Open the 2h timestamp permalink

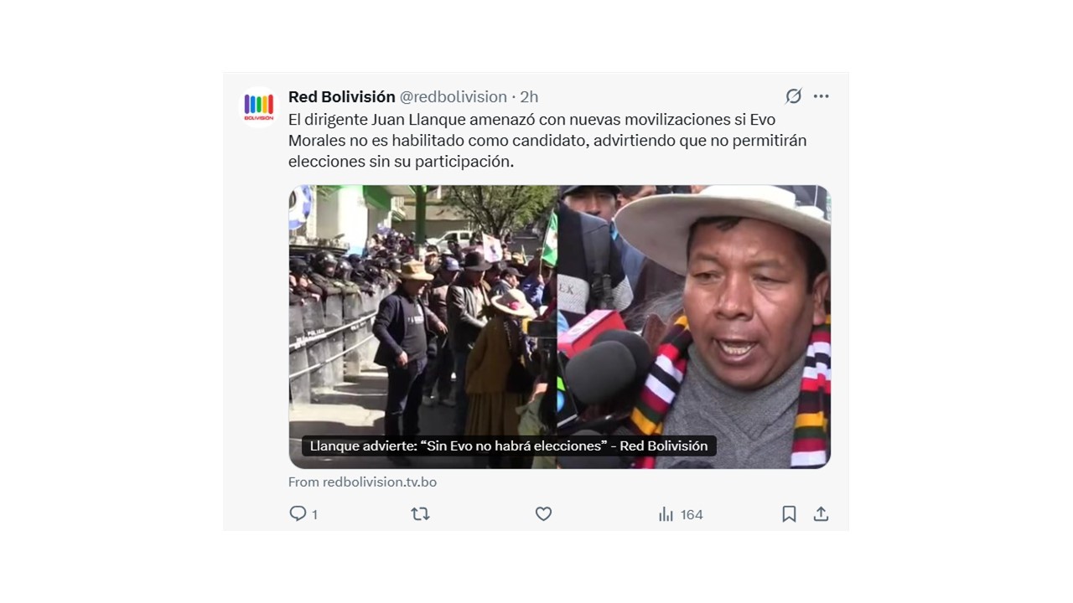pyautogui.click(x=529, y=96)
